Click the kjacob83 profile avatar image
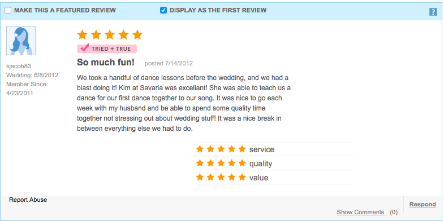The height and width of the screenshot is (221, 444). [21, 41]
